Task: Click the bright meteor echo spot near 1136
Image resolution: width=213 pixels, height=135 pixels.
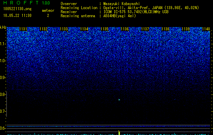Action: [119, 100]
